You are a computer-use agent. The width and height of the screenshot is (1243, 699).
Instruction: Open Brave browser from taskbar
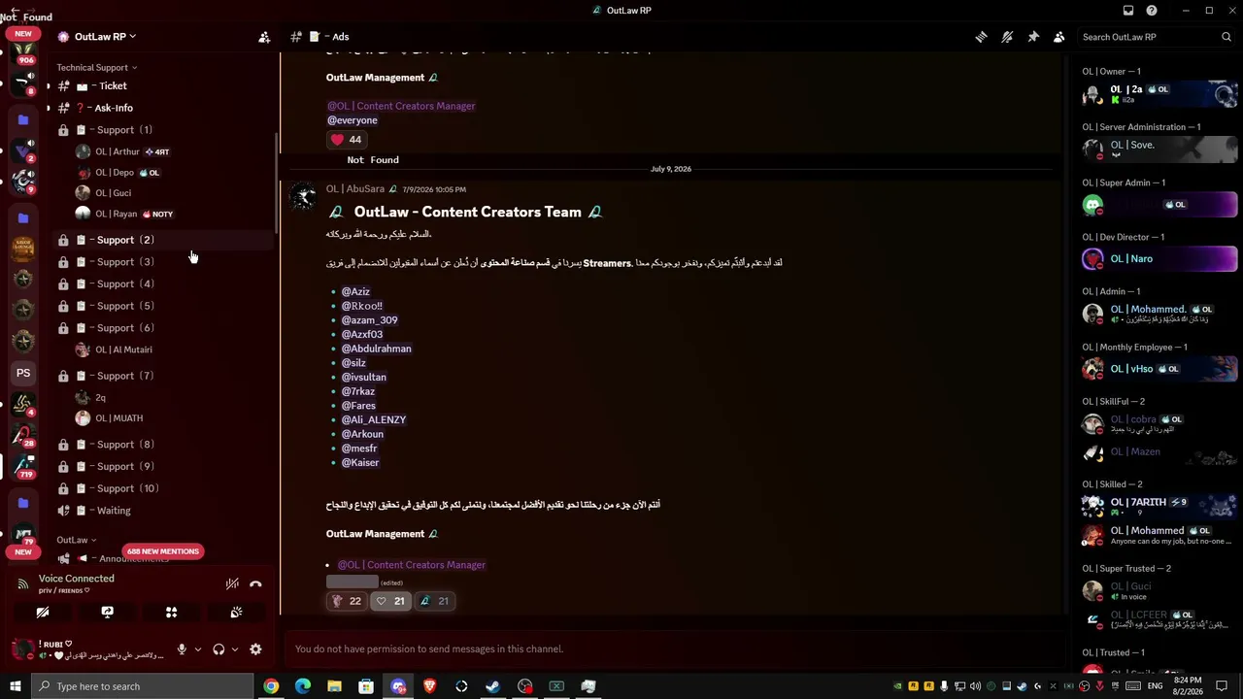pos(429,686)
